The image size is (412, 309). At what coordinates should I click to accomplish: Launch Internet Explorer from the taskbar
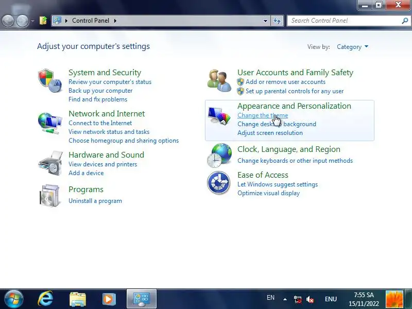45,299
